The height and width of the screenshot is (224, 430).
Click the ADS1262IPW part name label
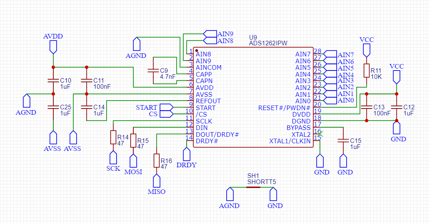coord(268,43)
